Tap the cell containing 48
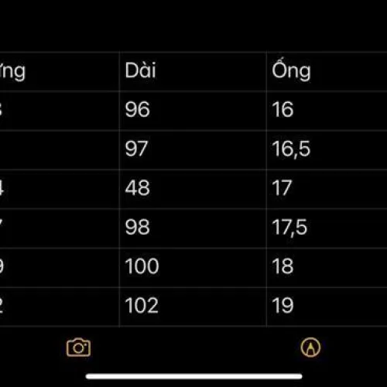387x387 pixels. click(x=193, y=189)
